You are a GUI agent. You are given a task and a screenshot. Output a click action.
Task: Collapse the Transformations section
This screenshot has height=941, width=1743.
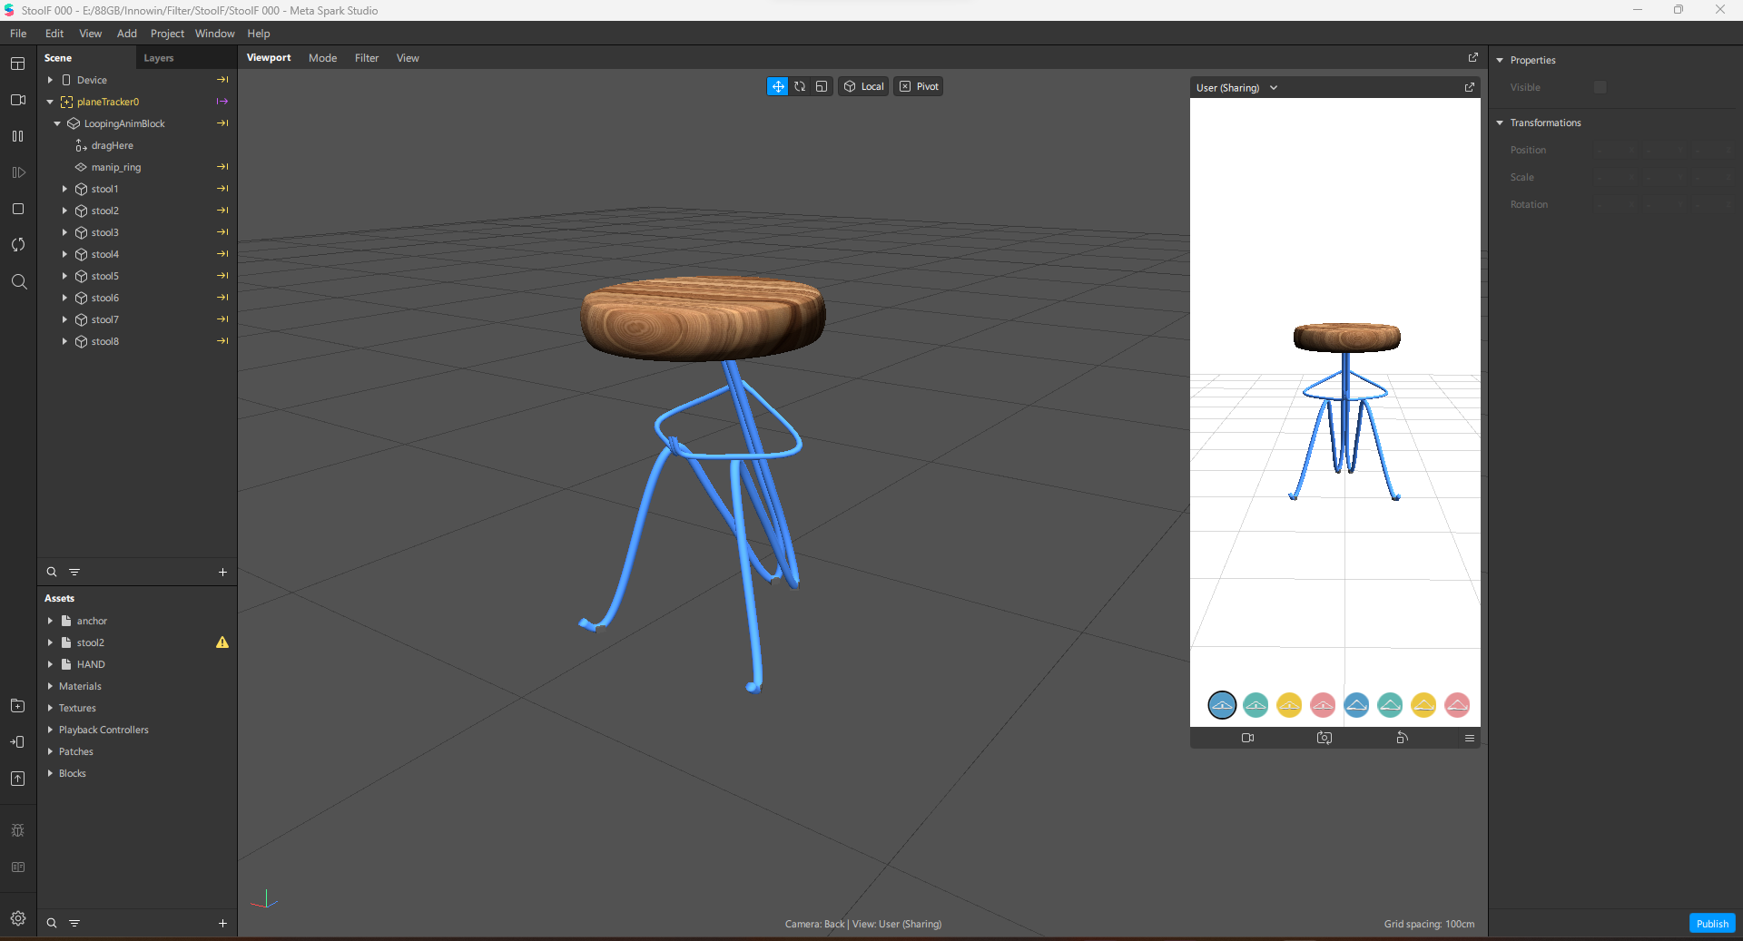1500,123
